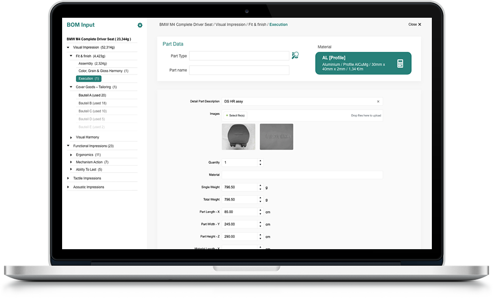Increase Part Length - X value
This screenshot has width=493, height=298.
click(260, 210)
